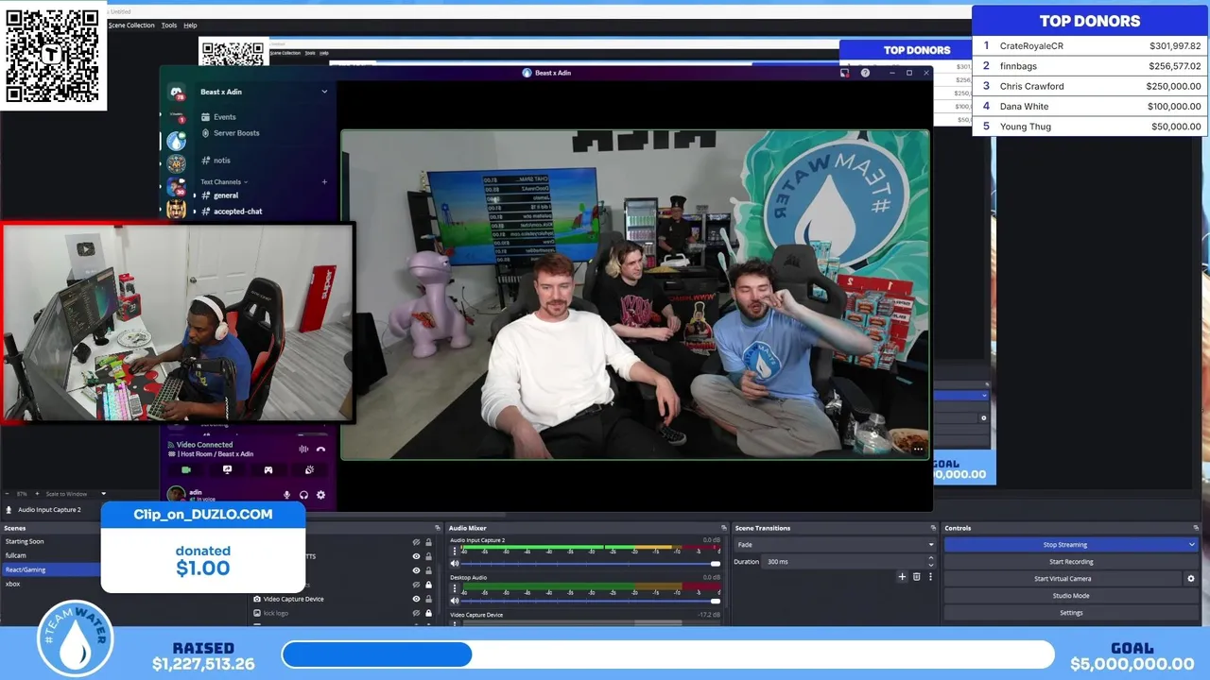Open the Discord inbox icon in title bar
The height and width of the screenshot is (680, 1210).
tap(845, 73)
